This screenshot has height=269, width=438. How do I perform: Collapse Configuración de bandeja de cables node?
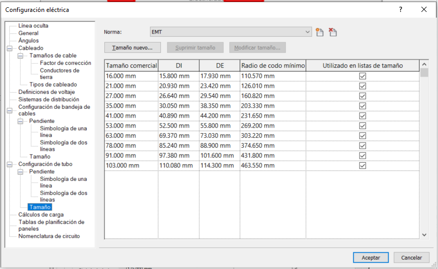9,110
